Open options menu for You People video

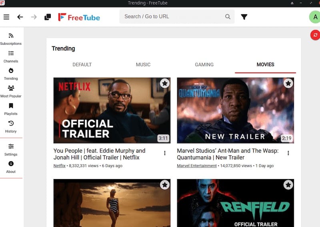(165, 153)
